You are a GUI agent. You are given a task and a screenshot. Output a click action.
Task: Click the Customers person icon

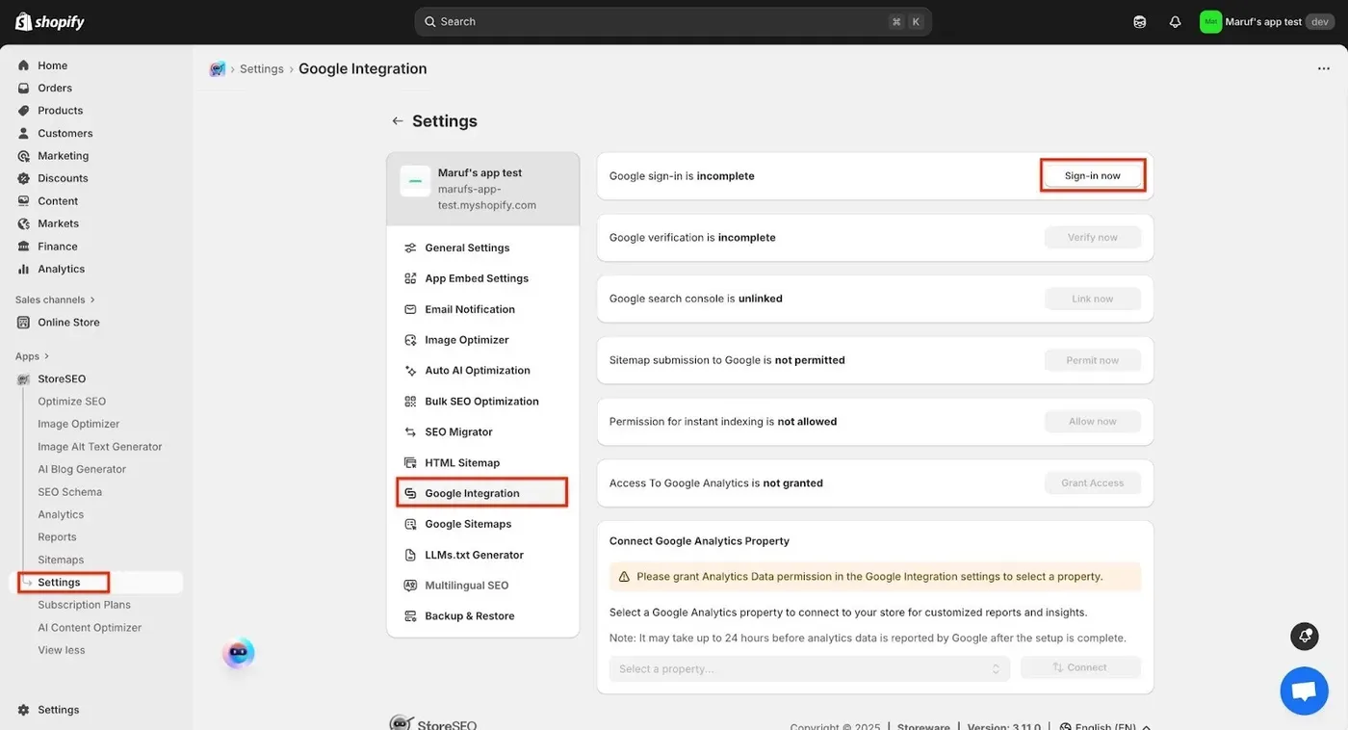(24, 133)
